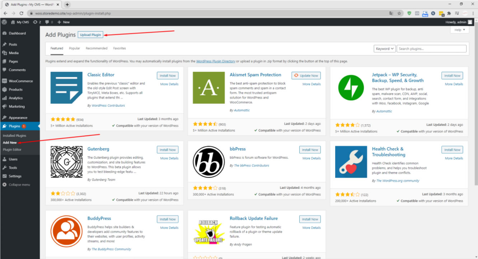
Task: Open Rollback Update Failure title link
Action: (254, 219)
